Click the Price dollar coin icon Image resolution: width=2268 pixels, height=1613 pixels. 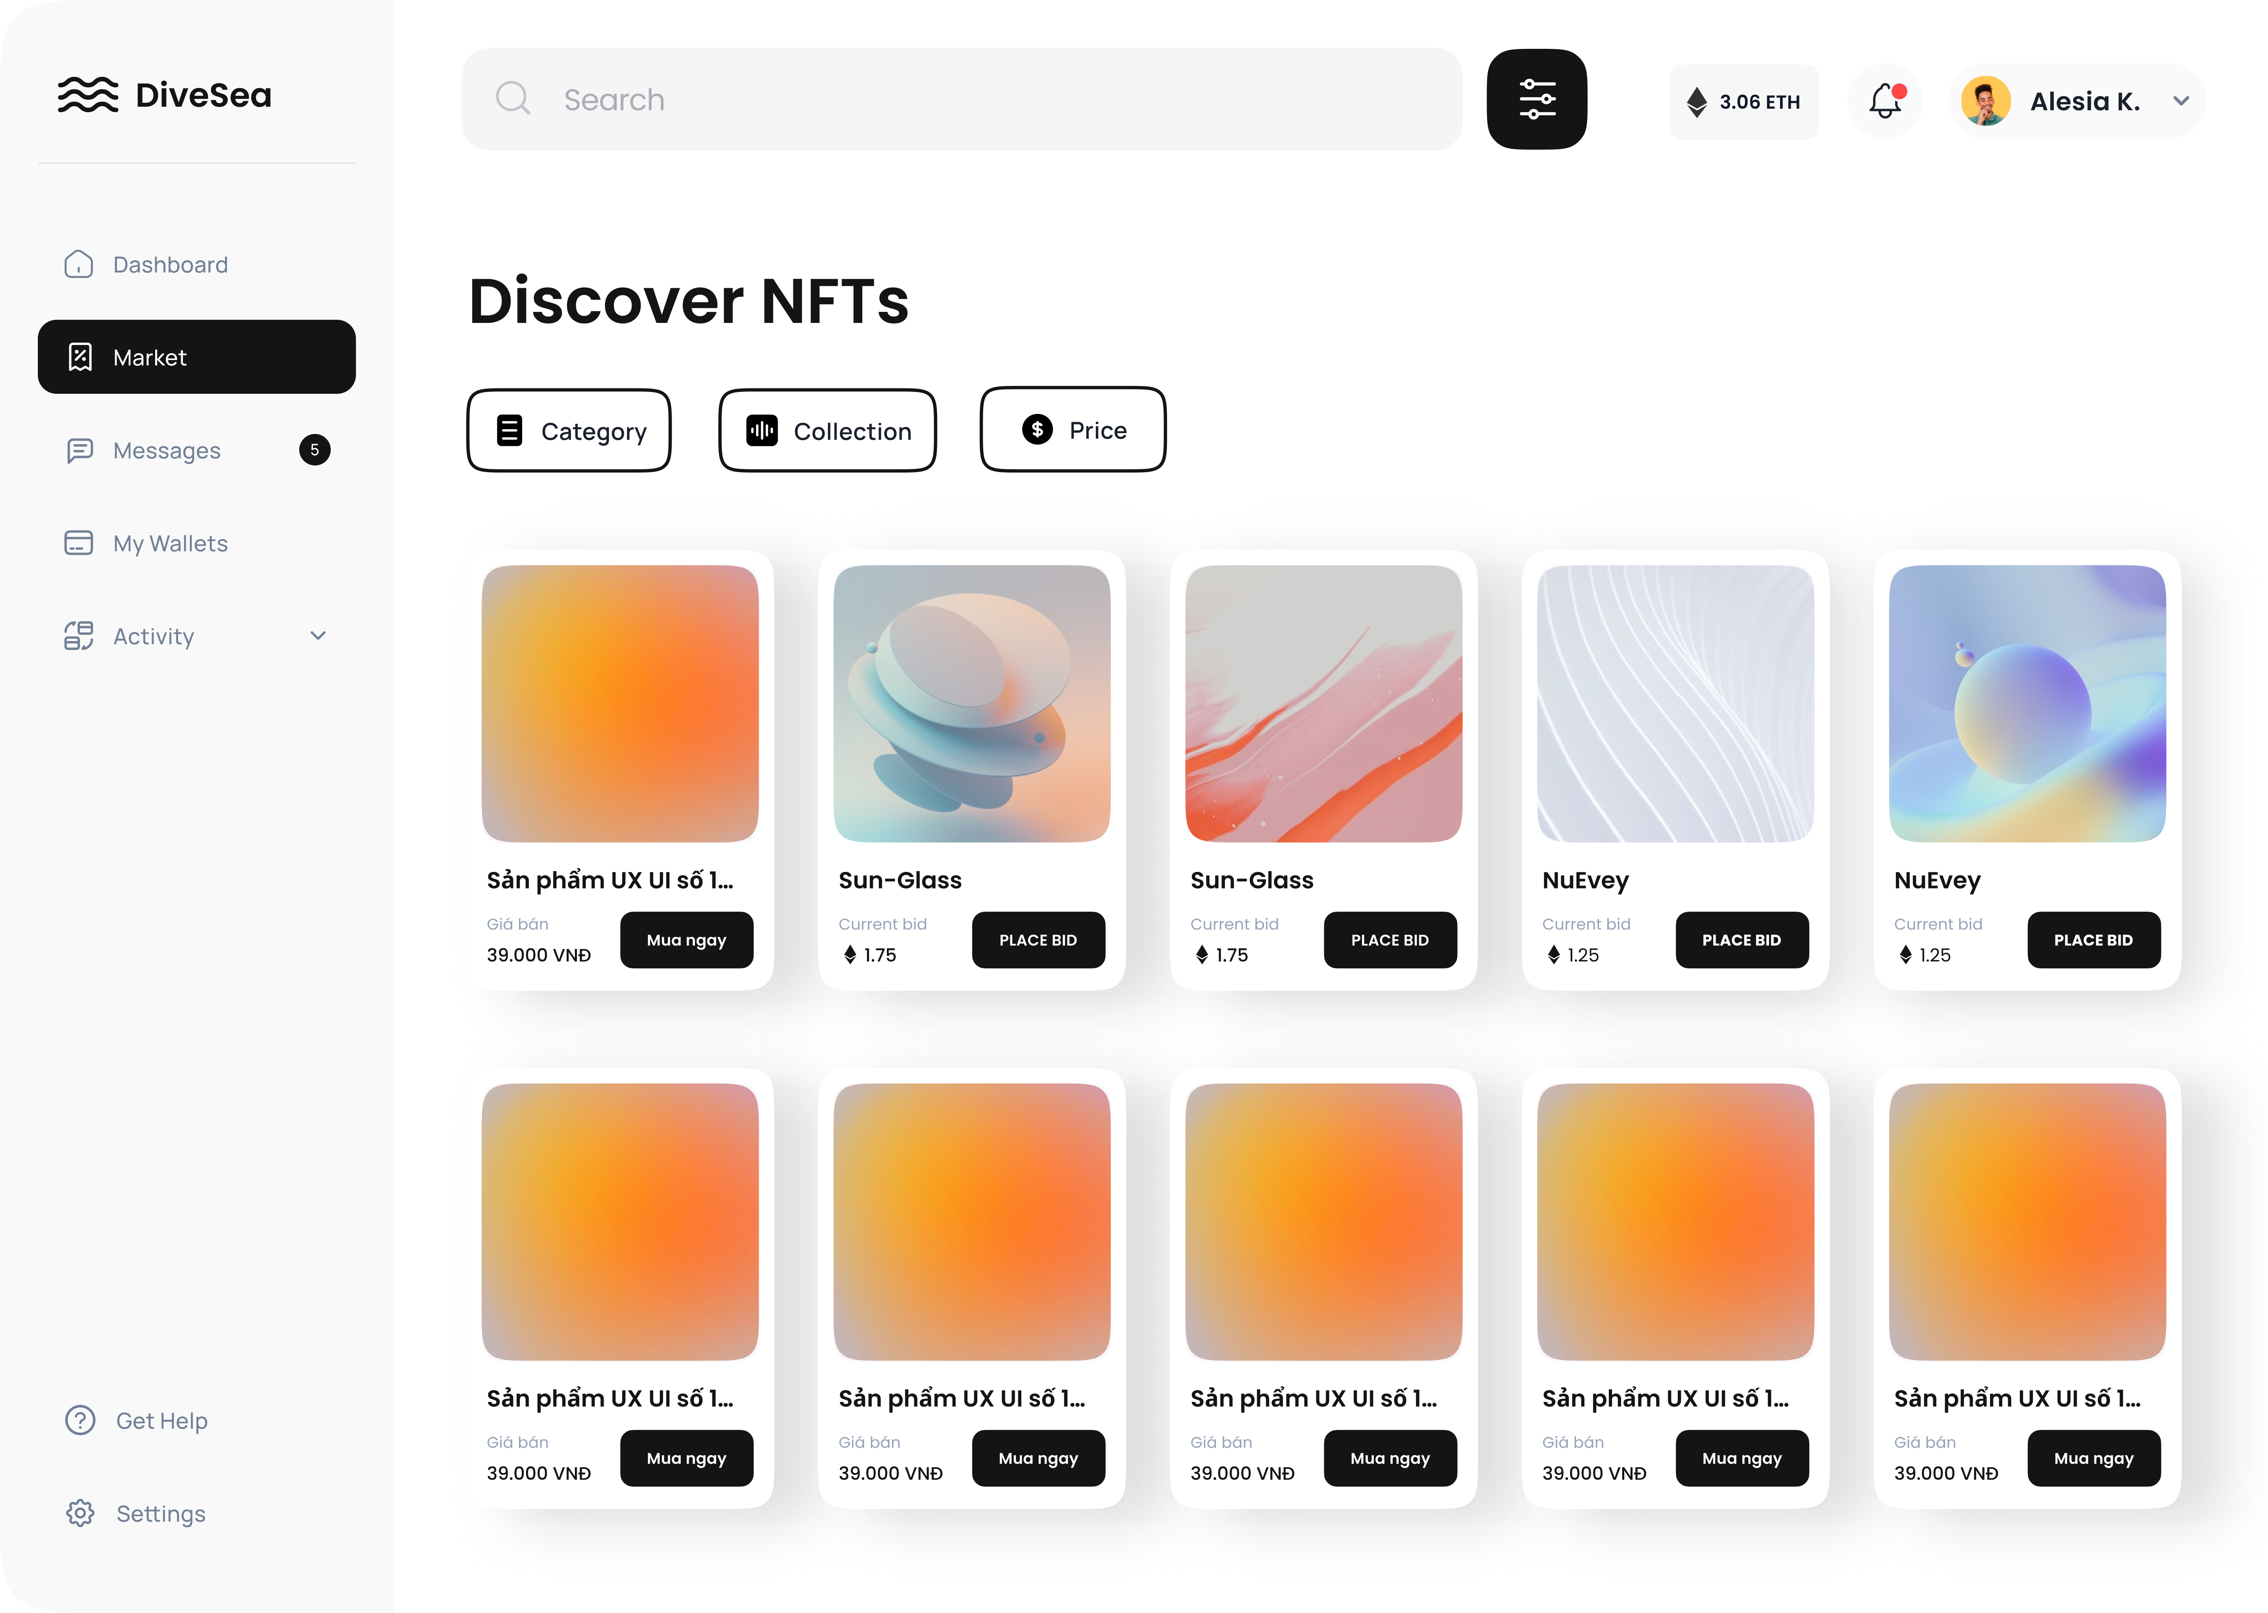click(x=1038, y=429)
